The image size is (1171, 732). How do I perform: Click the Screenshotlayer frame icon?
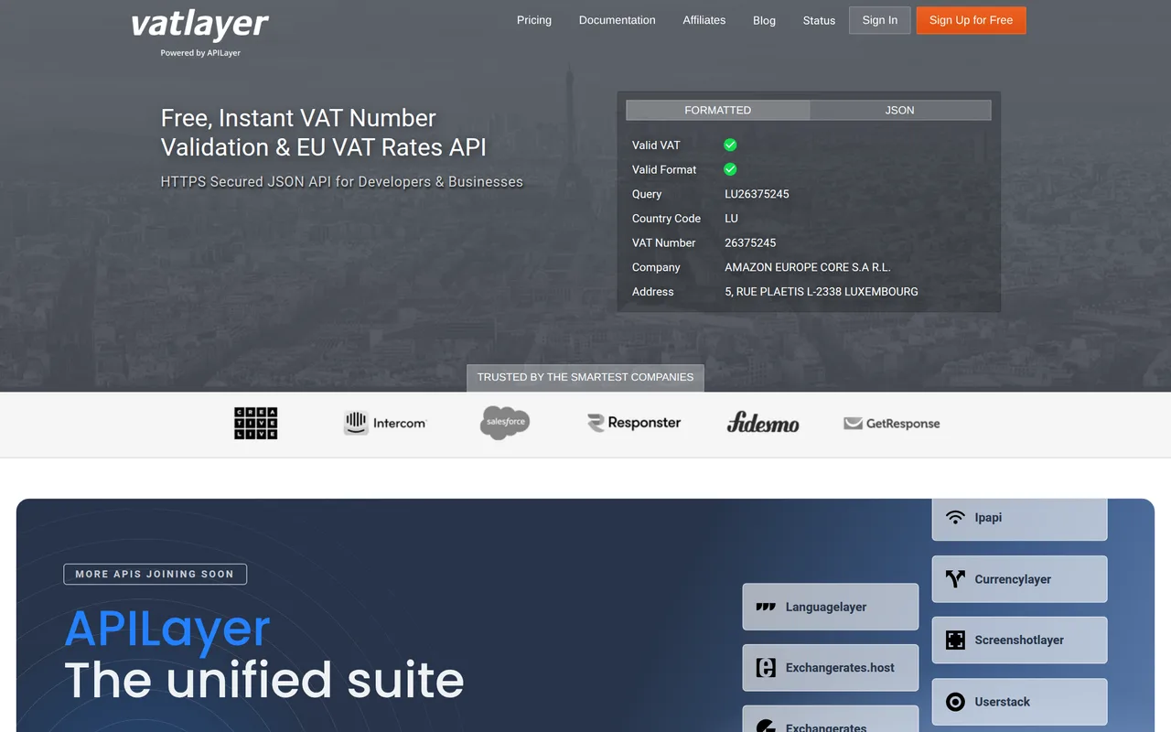click(955, 640)
